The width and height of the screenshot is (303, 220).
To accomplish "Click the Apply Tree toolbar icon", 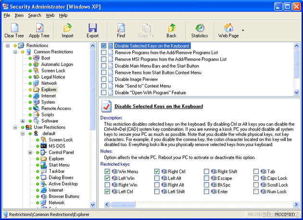I will (x=39, y=28).
